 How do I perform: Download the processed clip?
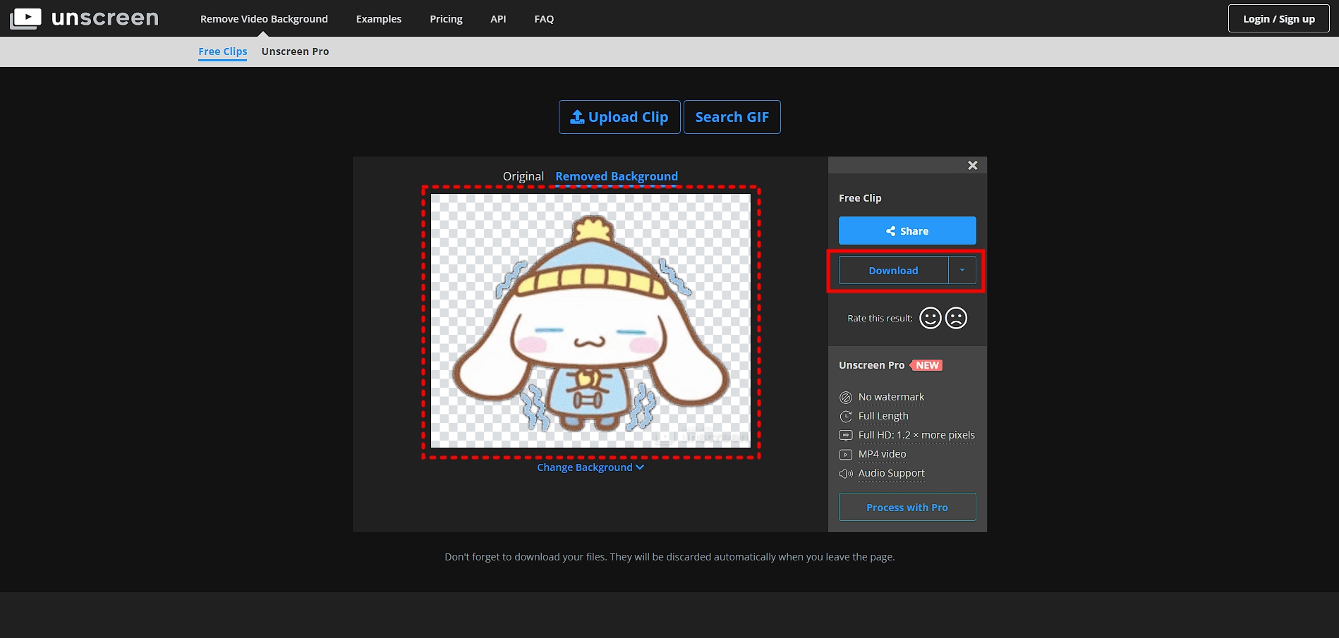pyautogui.click(x=893, y=270)
